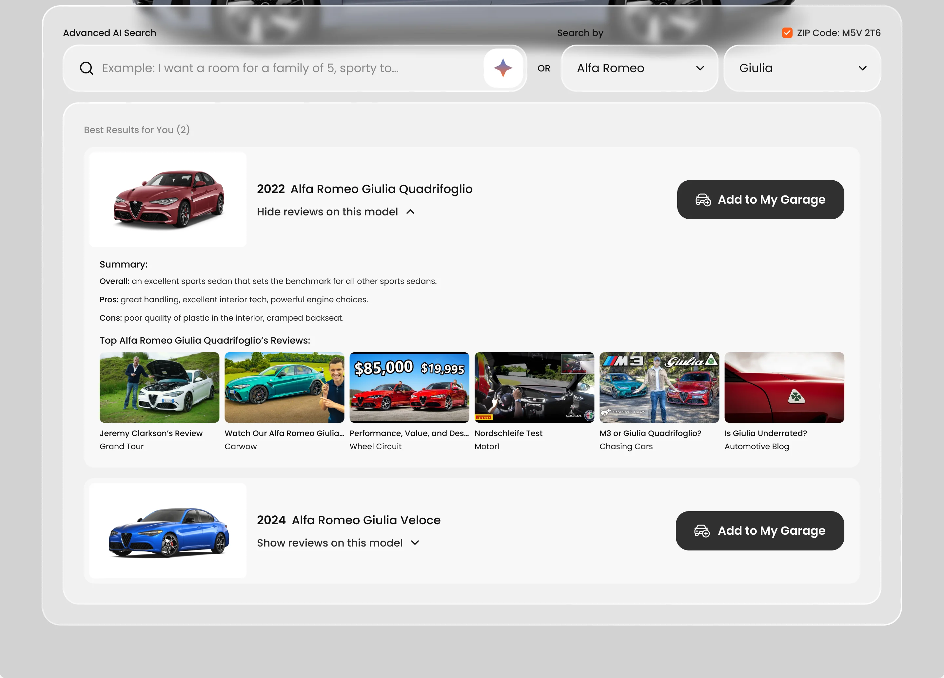Click the blue Giulia Veloce car image

tap(168, 531)
